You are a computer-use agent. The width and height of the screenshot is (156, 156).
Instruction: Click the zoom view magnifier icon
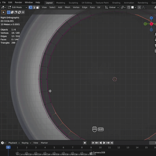click(x=155, y=34)
